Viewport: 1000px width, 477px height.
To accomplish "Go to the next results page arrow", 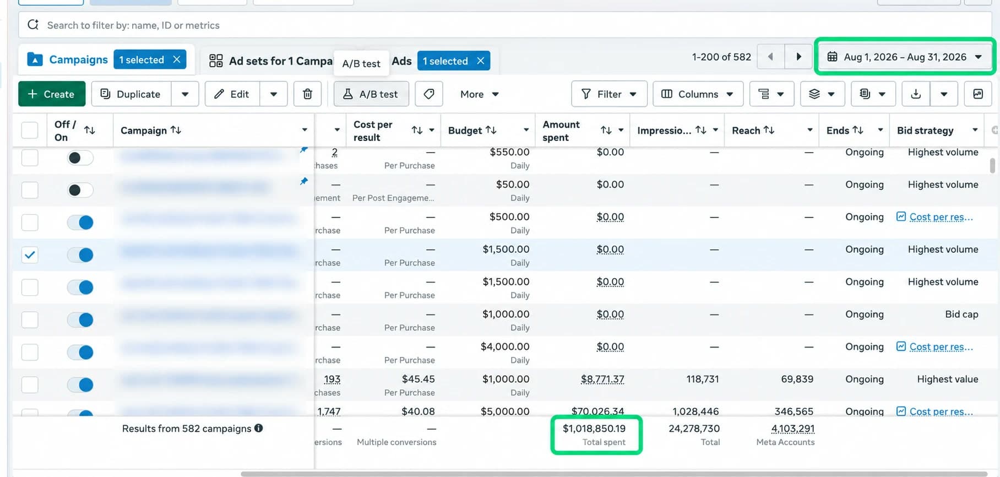I will [x=798, y=57].
